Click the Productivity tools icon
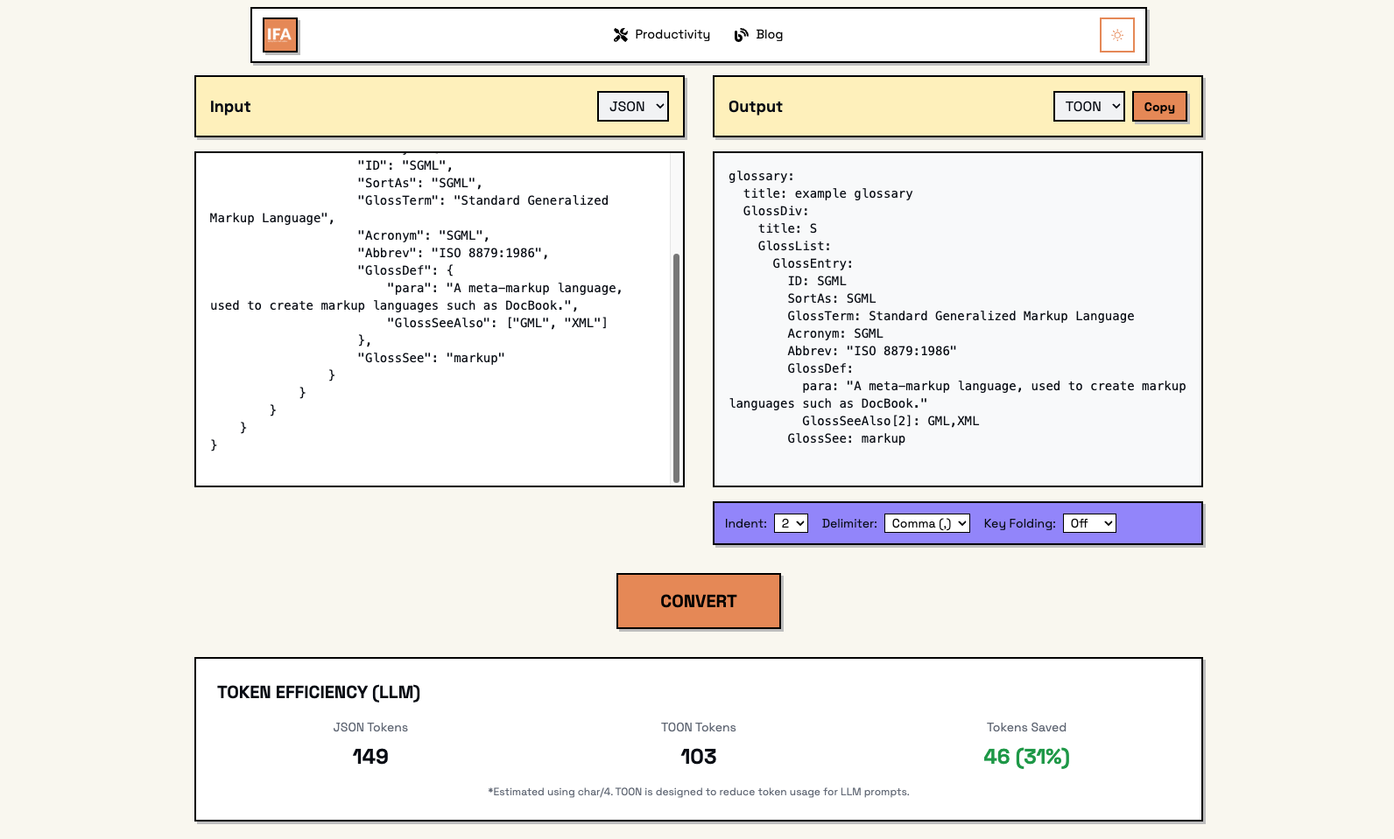The width and height of the screenshot is (1394, 839). (x=621, y=35)
